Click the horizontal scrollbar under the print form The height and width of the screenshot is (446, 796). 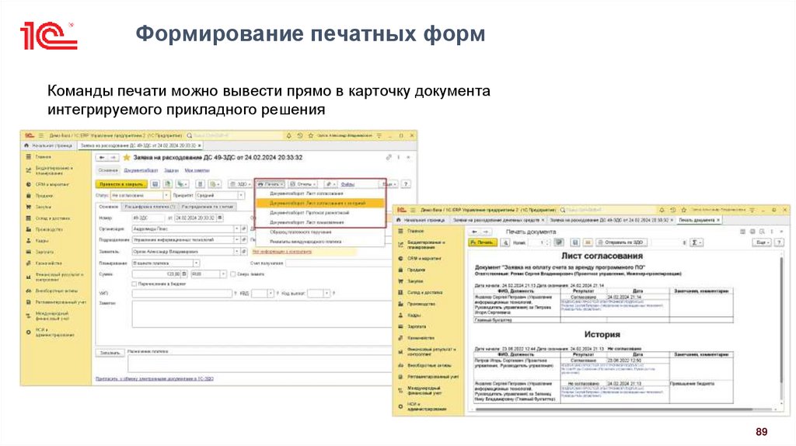point(623,409)
